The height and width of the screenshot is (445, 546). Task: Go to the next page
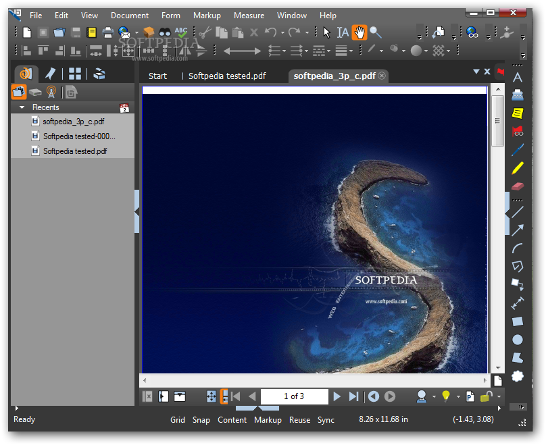point(337,396)
